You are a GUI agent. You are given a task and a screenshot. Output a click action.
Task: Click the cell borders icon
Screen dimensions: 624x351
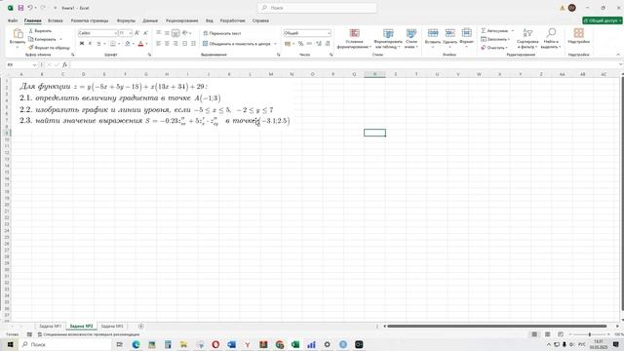pyautogui.click(x=113, y=43)
